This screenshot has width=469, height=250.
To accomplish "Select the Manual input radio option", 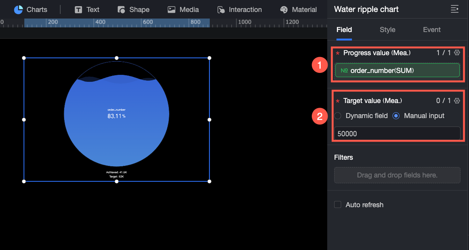I will pos(396,116).
